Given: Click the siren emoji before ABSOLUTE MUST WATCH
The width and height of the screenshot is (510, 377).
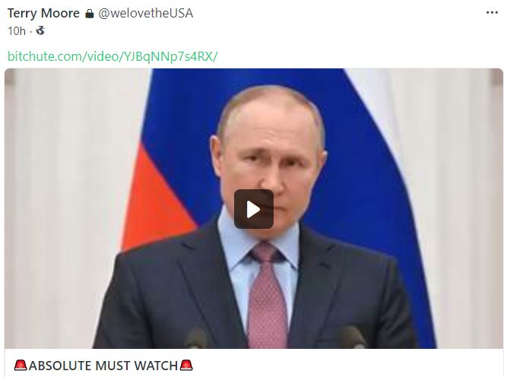Looking at the screenshot, I should click(21, 366).
